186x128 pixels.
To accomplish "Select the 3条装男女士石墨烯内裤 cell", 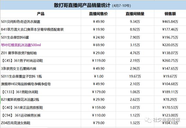I will [x=41, y=68].
